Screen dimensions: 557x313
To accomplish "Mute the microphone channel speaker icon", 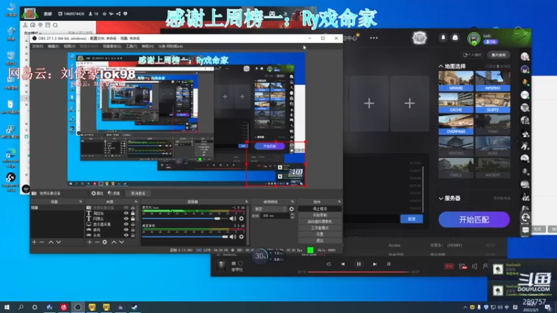I will (x=233, y=218).
